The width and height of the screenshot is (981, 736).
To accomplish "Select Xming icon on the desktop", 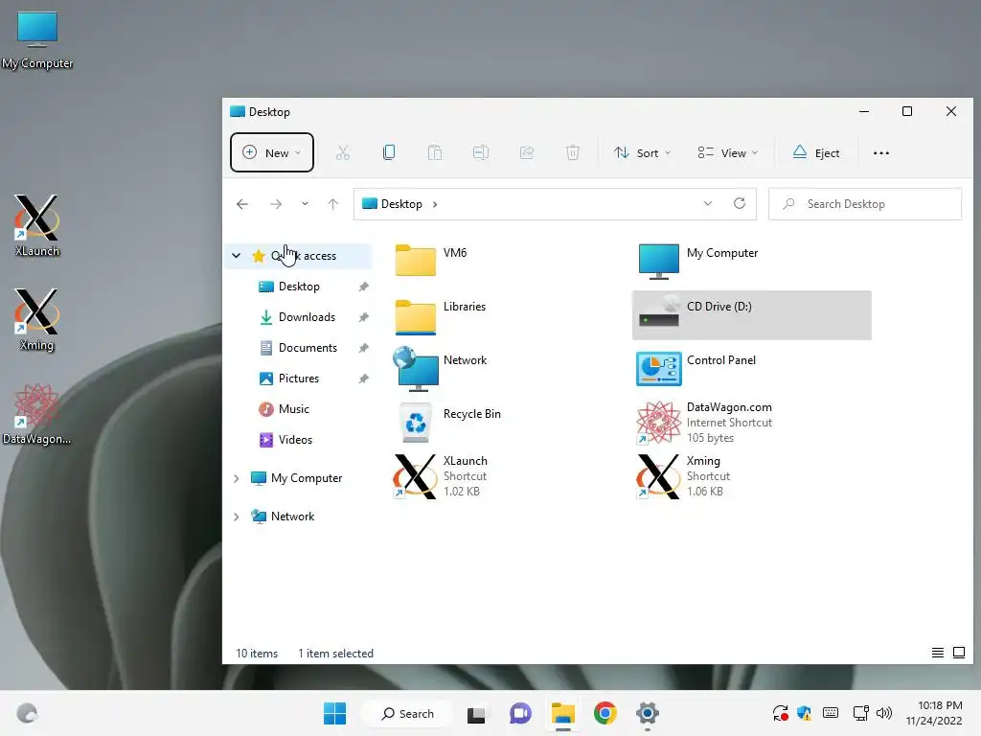I will pyautogui.click(x=37, y=320).
